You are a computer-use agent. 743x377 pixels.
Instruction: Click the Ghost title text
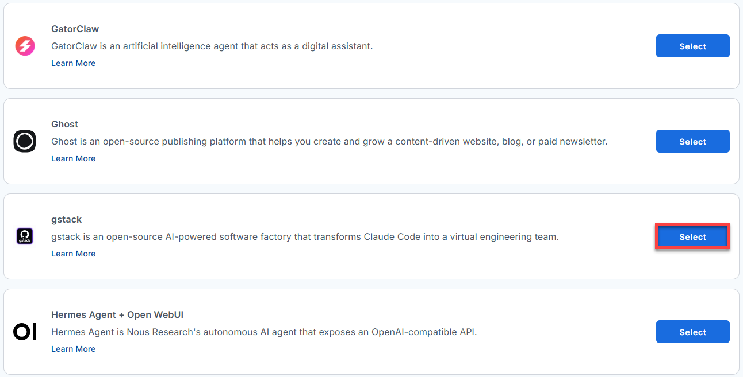(x=64, y=124)
